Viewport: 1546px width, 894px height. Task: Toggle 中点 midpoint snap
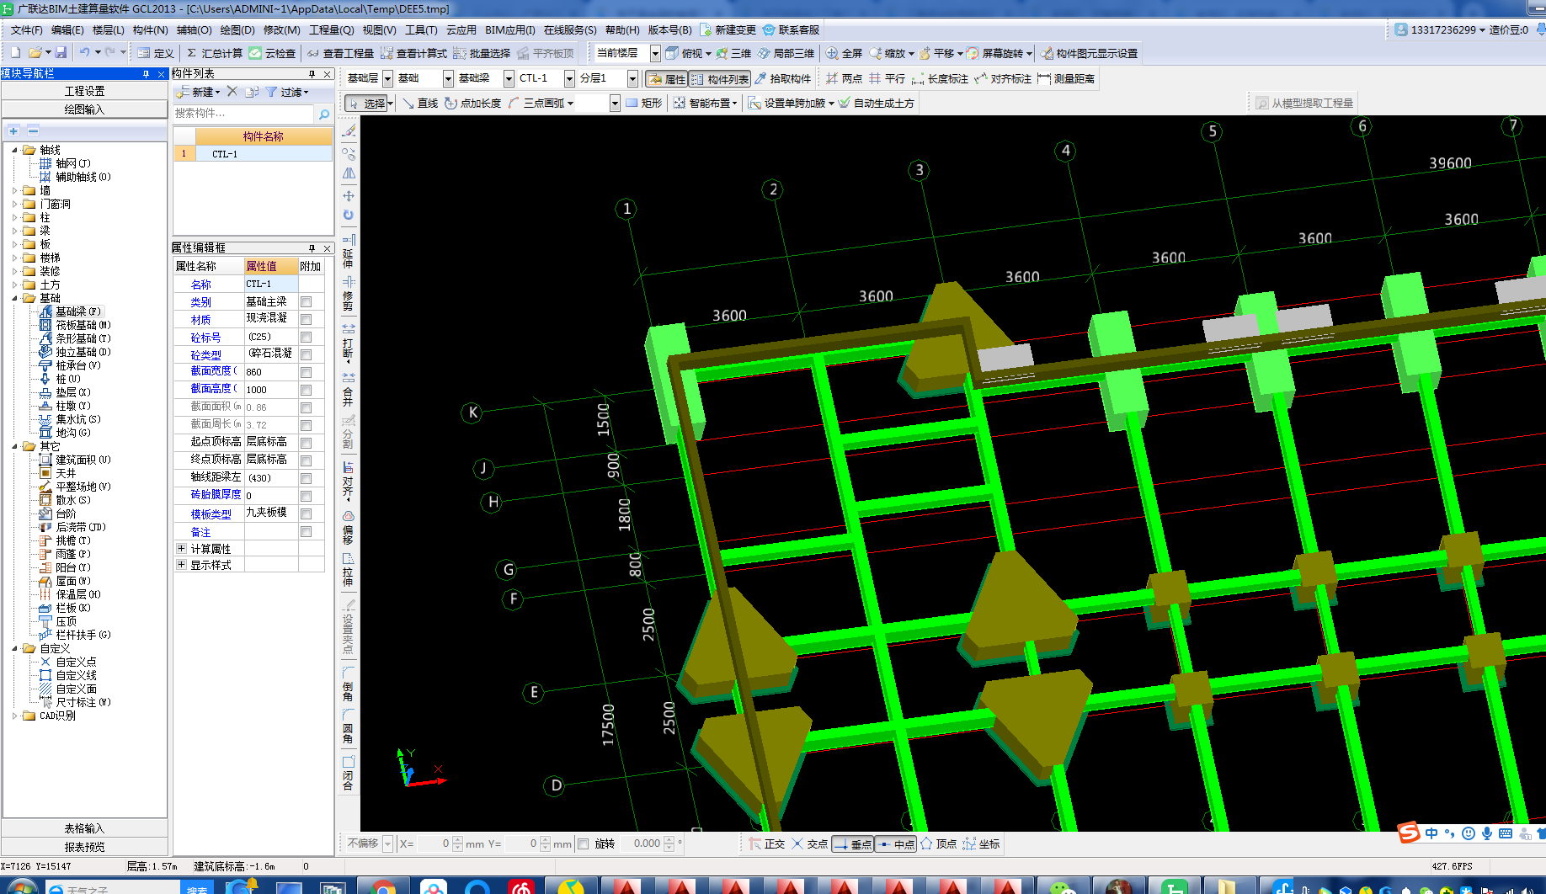pos(895,843)
